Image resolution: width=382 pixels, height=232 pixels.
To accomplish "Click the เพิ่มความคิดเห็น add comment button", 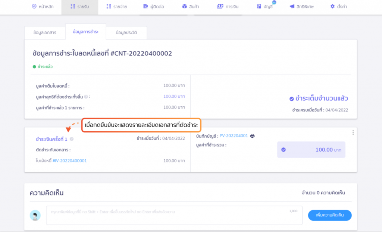I will [x=330, y=215].
